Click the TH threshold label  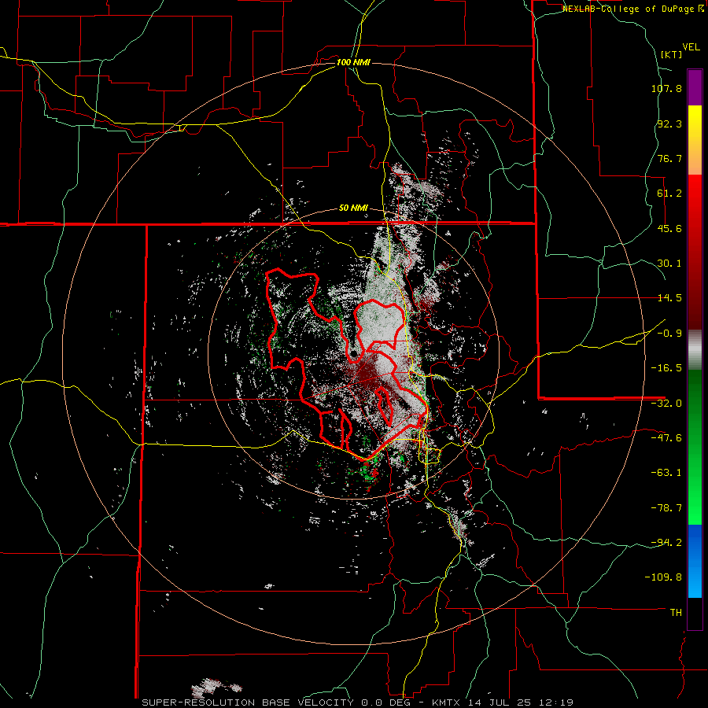(x=676, y=613)
